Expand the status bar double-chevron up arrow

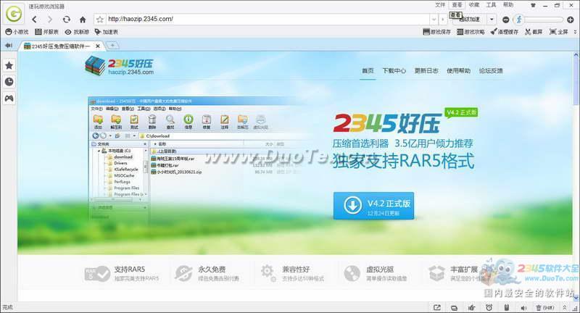[565, 307]
